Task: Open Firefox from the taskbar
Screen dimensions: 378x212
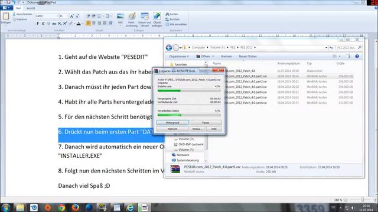Action: tap(75, 207)
